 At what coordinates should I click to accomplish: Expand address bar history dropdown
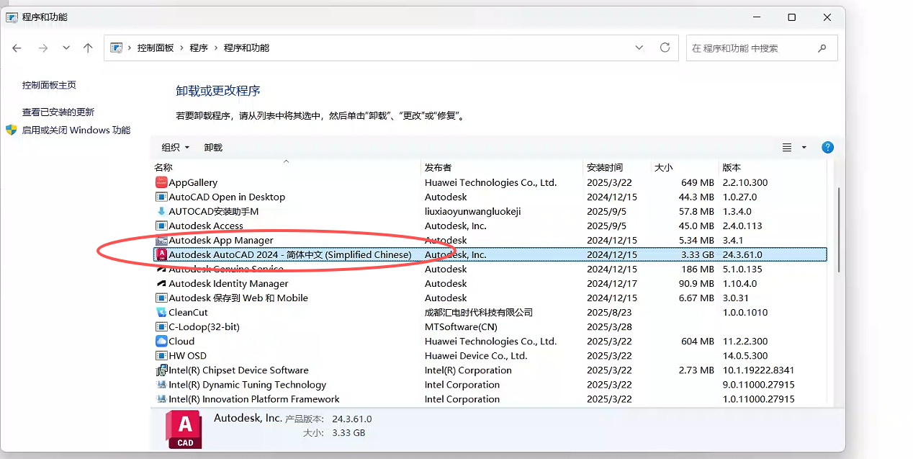[639, 48]
